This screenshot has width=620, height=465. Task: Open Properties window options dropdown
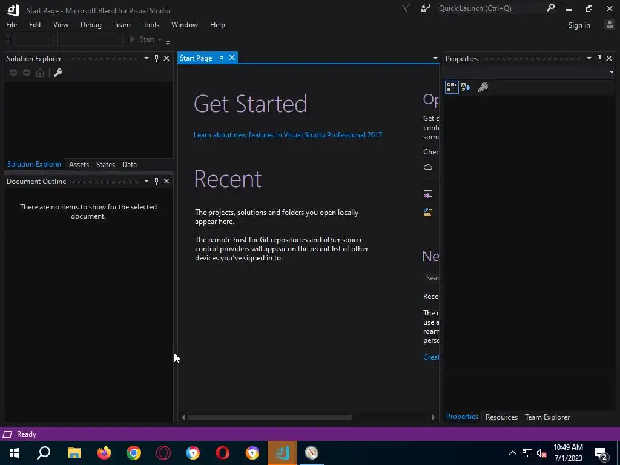589,59
